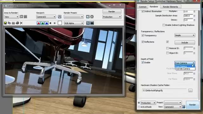
Task: Open the Render Preset dropdown in frame window
Action: click(74, 17)
